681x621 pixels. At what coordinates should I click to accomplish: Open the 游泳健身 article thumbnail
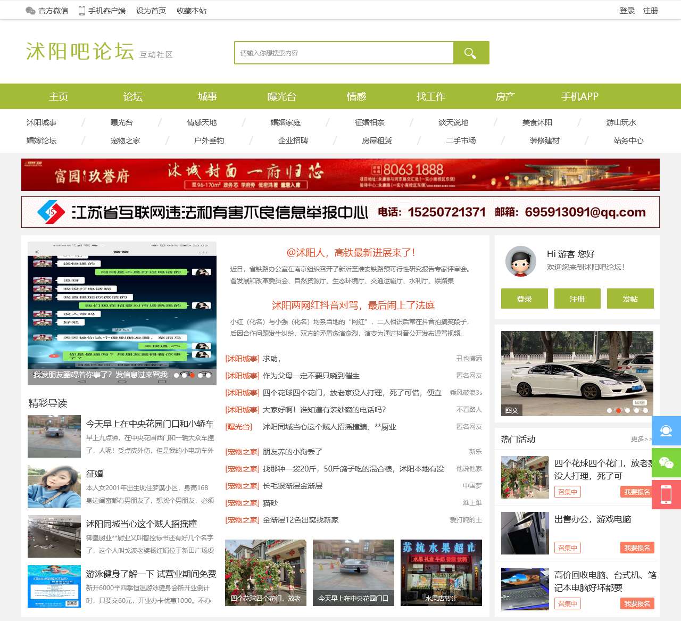point(54,586)
